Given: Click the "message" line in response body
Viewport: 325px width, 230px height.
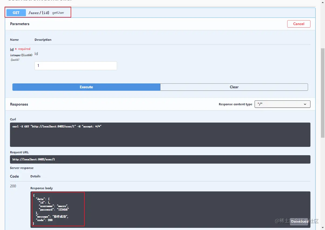Looking at the screenshot, I should [x=52, y=217].
